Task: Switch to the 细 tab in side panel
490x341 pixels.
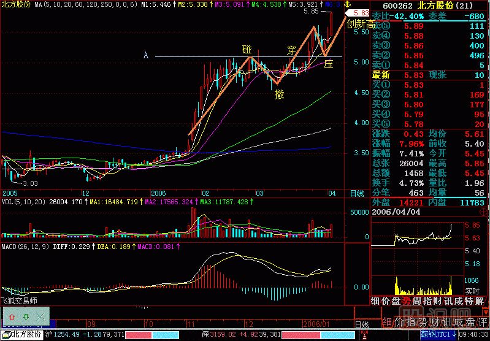Action: (375, 301)
